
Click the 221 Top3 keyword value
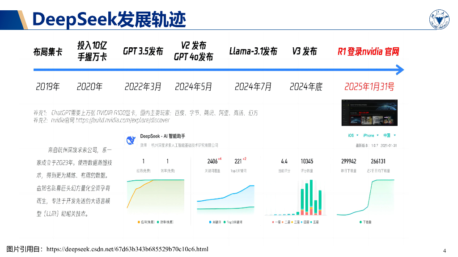tap(238, 162)
